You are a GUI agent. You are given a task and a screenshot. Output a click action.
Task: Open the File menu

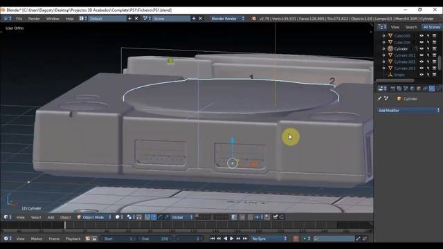[x=19, y=19]
